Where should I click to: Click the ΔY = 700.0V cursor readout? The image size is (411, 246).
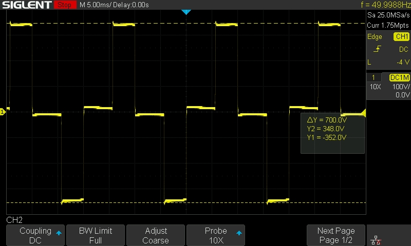coord(327,120)
